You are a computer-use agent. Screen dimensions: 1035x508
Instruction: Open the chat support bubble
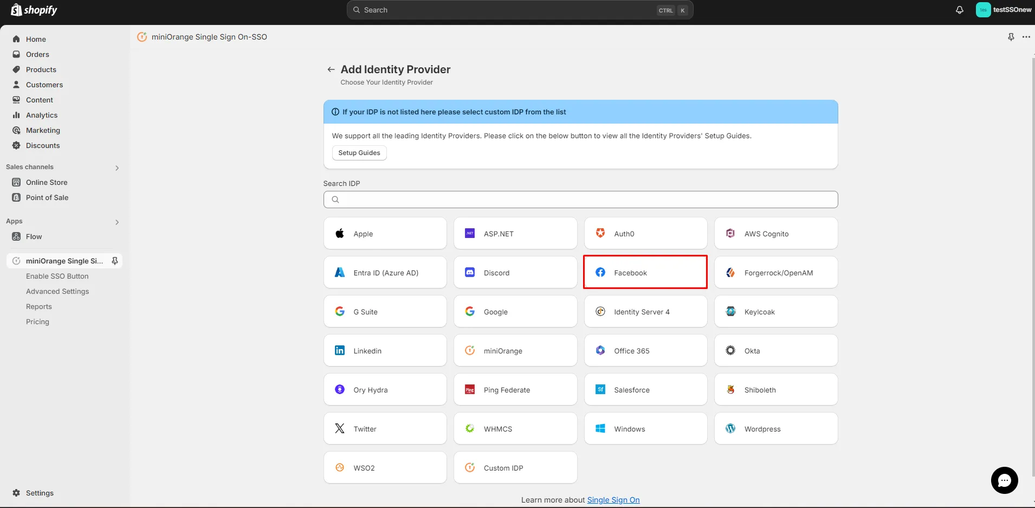(x=1004, y=480)
